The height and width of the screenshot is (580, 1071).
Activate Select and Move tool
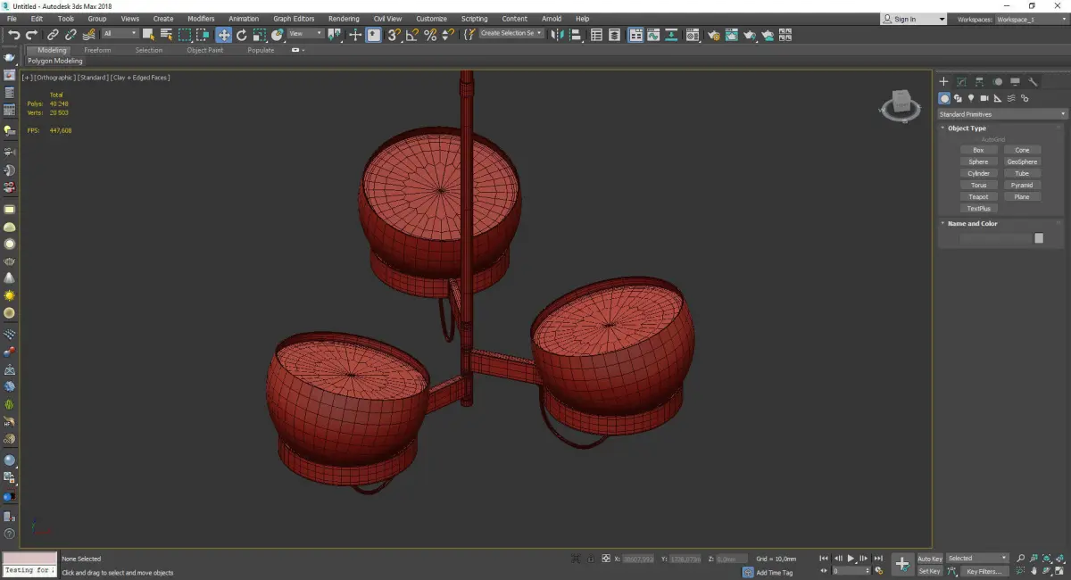pos(223,35)
